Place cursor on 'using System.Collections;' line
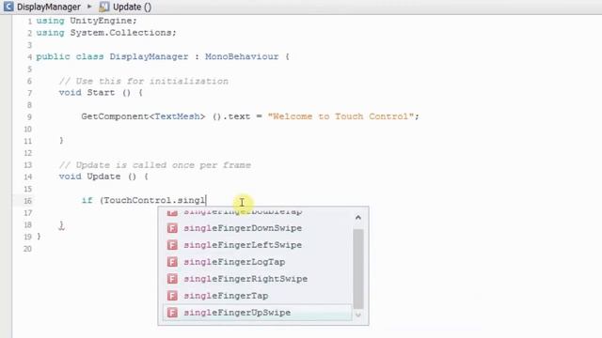This screenshot has height=338, width=602. point(106,33)
